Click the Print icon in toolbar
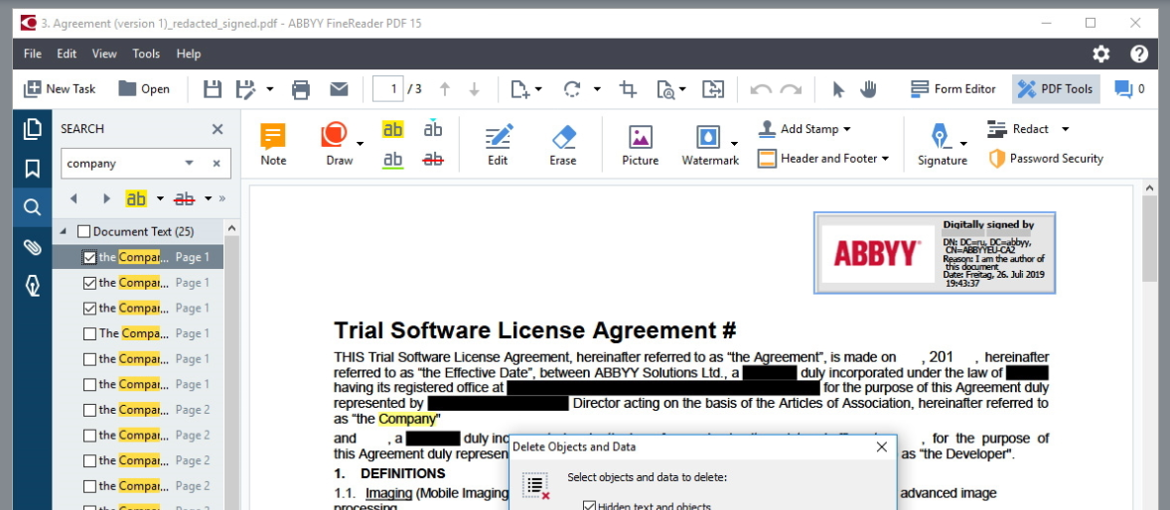Viewport: 1170px width, 510px height. click(301, 89)
